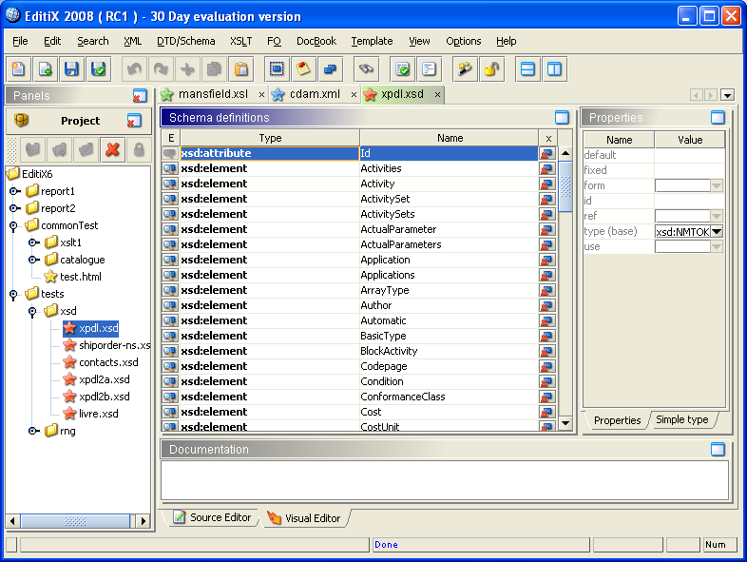Viewport: 747px width, 562px height.
Task: Click the Find binoculars toolbar icon
Action: coord(366,69)
